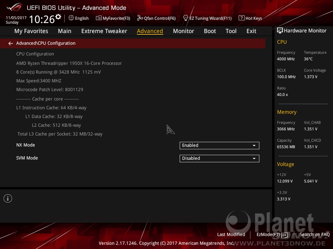The width and height of the screenshot is (333, 249).
Task: Click Max Speed:3400 MHZ line
Action: point(39,81)
